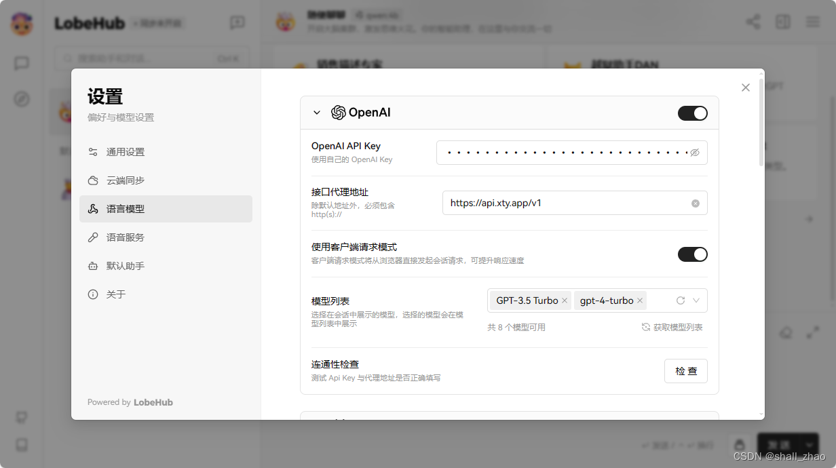
Task: Remove the GPT-3.5 Turbo model tag
Action: tap(565, 300)
